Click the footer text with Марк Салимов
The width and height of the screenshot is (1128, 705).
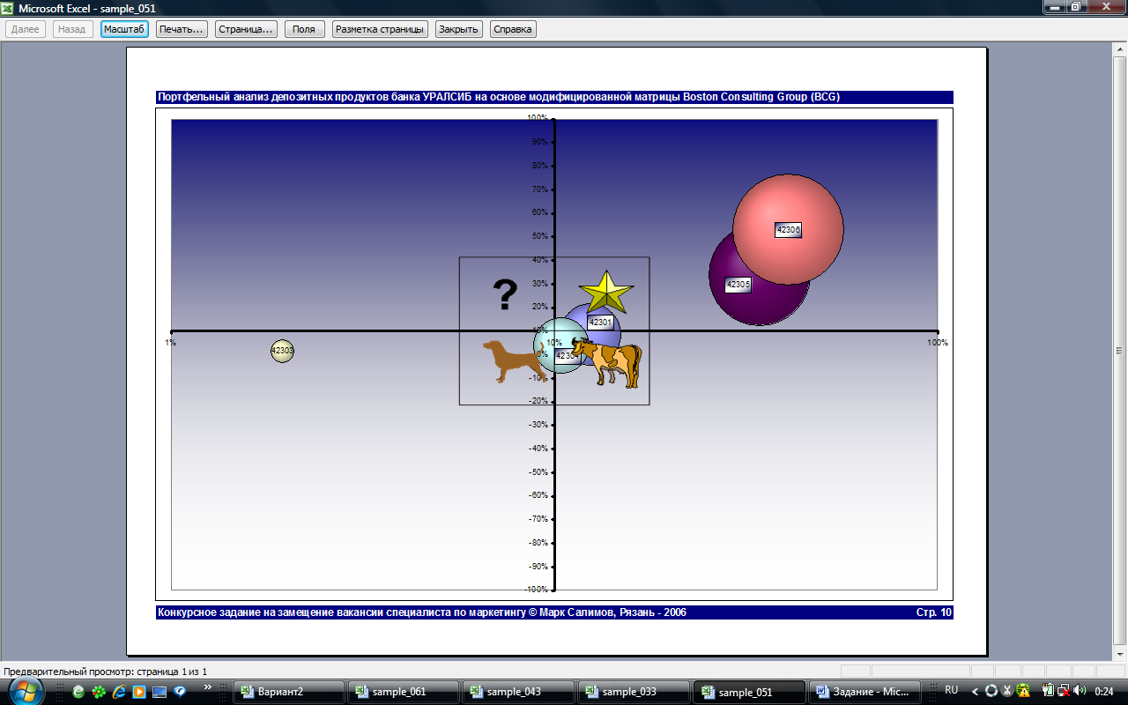(x=422, y=612)
